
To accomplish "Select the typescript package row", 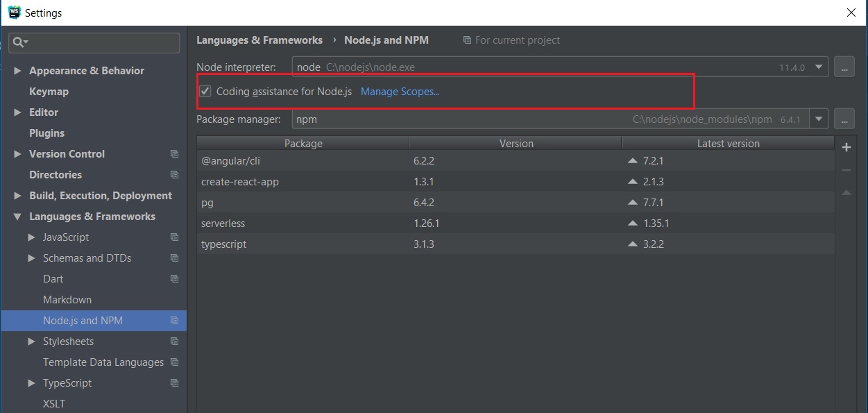I will (x=516, y=244).
